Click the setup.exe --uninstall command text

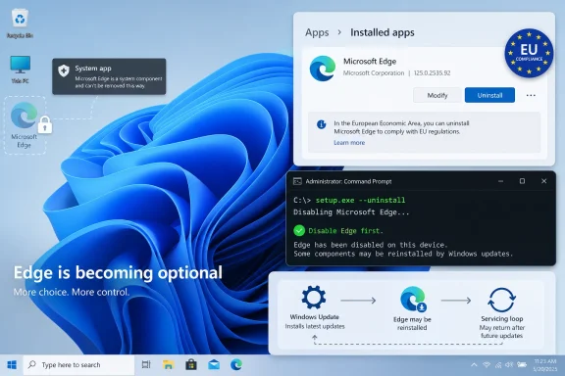pos(360,200)
